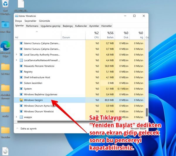The height and width of the screenshot is (156, 176).
Task: Sort by the CPU column header
Action: click(x=93, y=35)
